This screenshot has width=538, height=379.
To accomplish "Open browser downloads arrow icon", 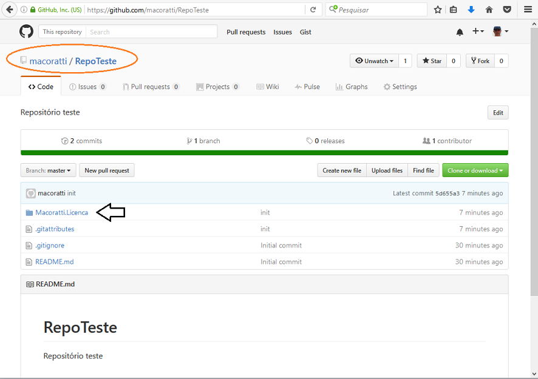I will point(471,10).
